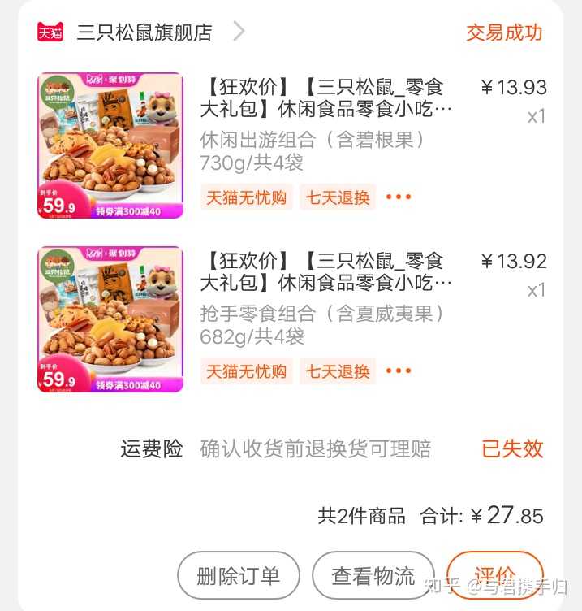Tap 天猫无忧购 tag on first item
This screenshot has height=611, width=582.
click(247, 197)
